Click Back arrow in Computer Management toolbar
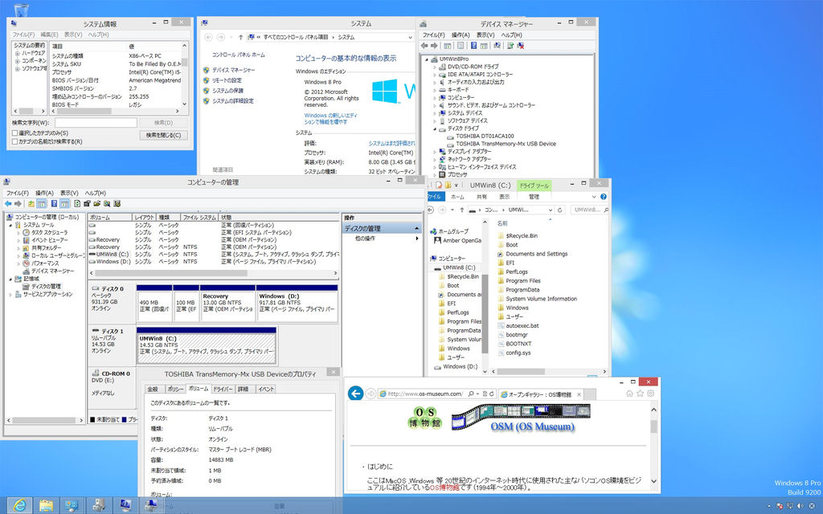The width and height of the screenshot is (823, 514). 8,203
